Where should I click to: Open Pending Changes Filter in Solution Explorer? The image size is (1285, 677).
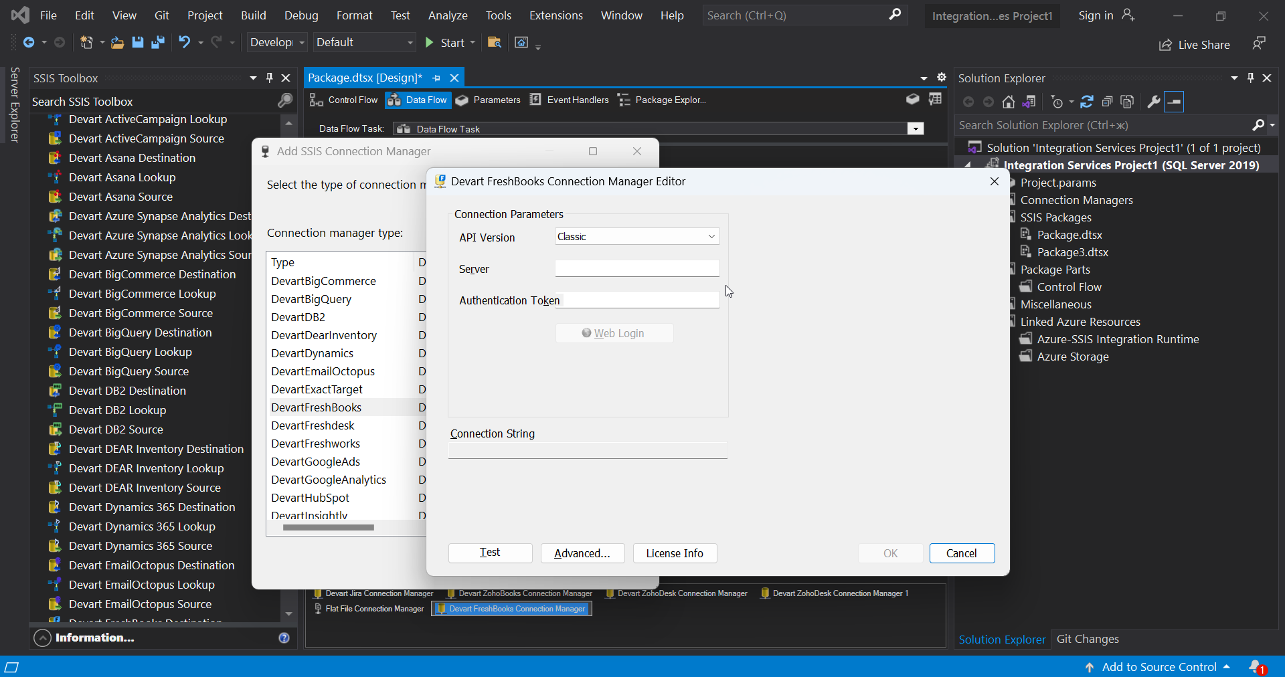click(1057, 102)
